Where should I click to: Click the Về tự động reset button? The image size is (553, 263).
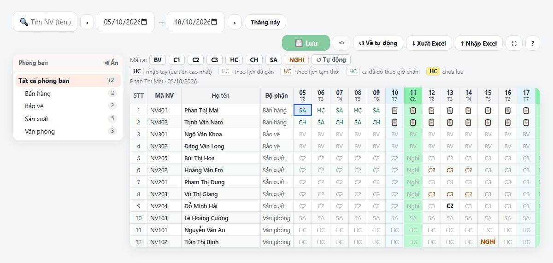click(378, 43)
